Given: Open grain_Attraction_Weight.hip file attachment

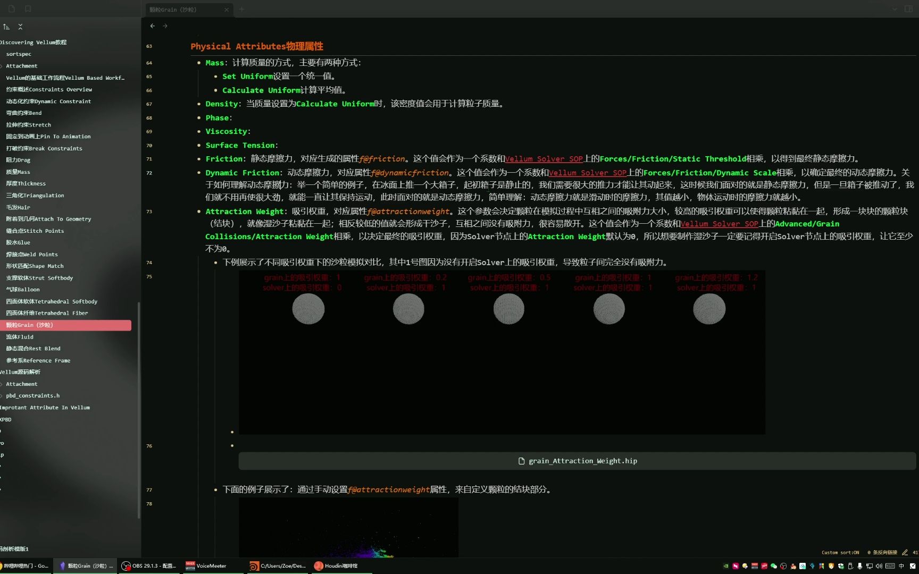Looking at the screenshot, I should [x=577, y=461].
